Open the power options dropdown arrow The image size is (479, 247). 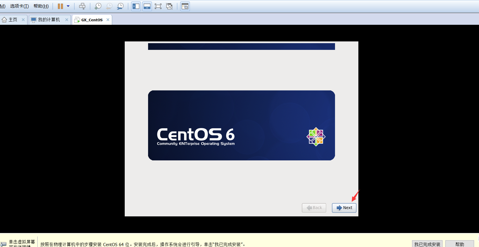[68, 6]
